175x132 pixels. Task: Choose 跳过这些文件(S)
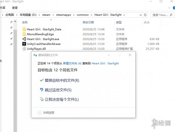[58, 90]
